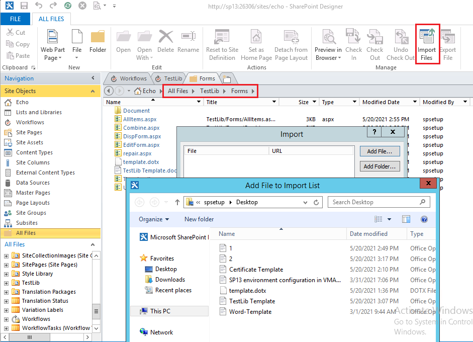This screenshot has width=473, height=342.
Task: Expand the TestLib tree node
Action: click(6, 283)
